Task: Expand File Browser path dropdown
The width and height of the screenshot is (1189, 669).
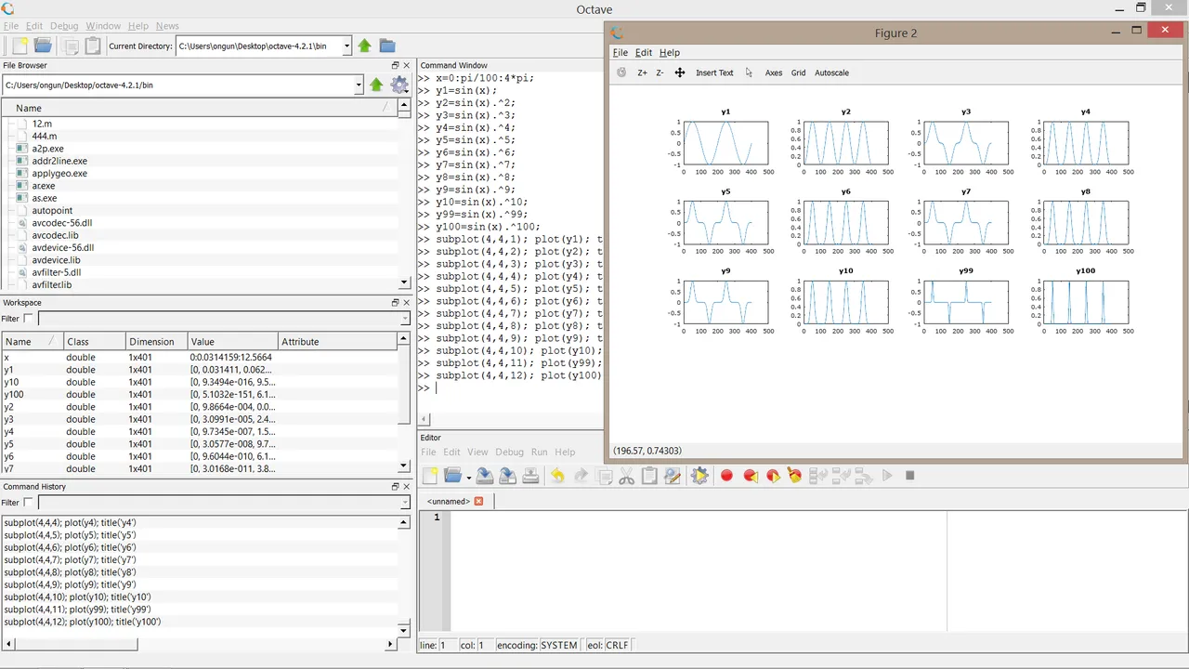Action: coord(359,85)
